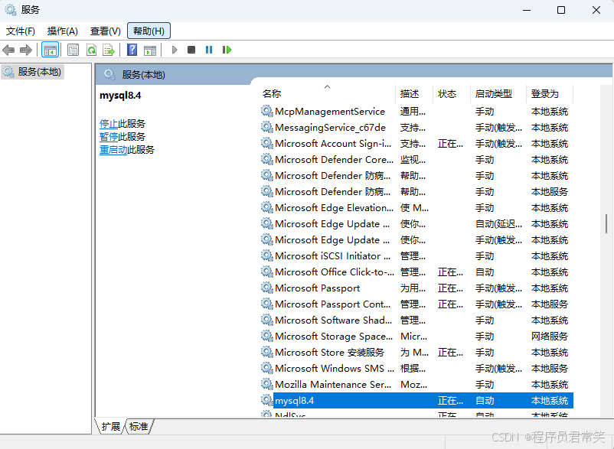Click the gear icon beside mysql8.4 row

pyautogui.click(x=267, y=401)
